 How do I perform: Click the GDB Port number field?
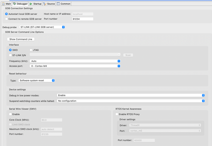click(x=83, y=19)
